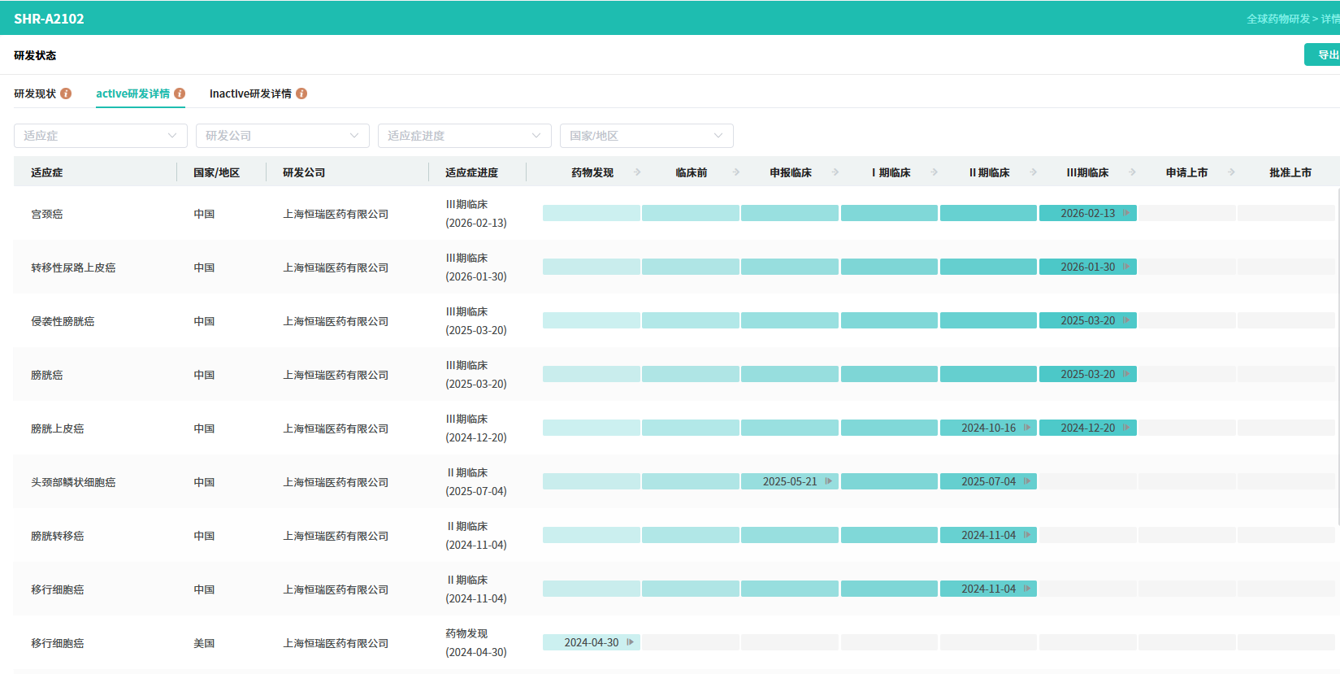
Task: Click play arrow on 2024-10-16 milestone
Action: tap(1027, 428)
